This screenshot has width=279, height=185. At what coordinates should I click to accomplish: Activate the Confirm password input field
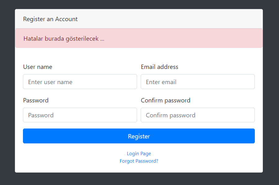click(198, 115)
